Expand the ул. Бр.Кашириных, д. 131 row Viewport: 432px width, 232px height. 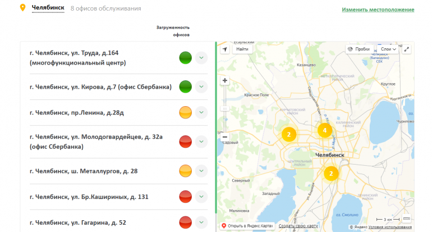[x=201, y=197]
